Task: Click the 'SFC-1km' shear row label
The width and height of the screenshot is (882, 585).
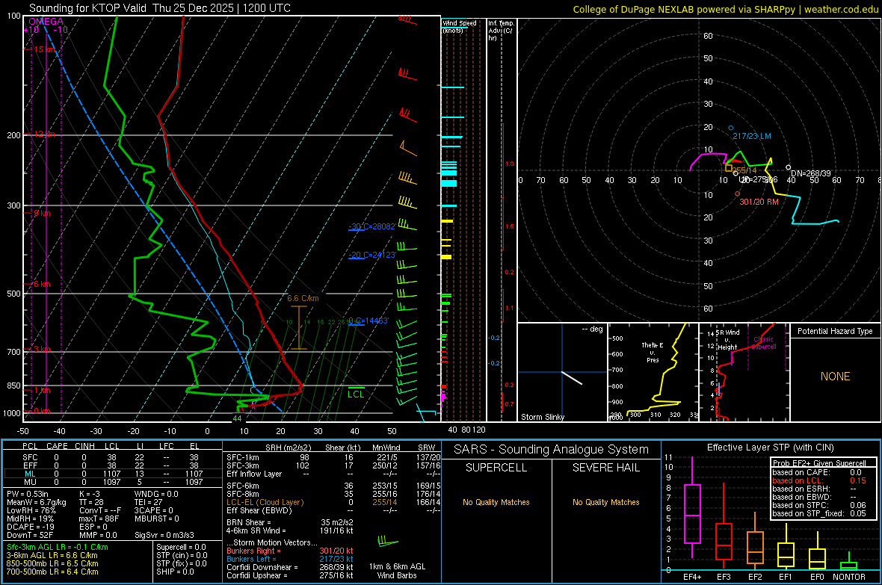Action: [x=242, y=457]
